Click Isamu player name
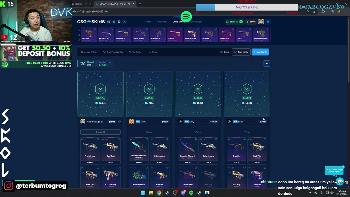350x197 pixels. [144, 122]
